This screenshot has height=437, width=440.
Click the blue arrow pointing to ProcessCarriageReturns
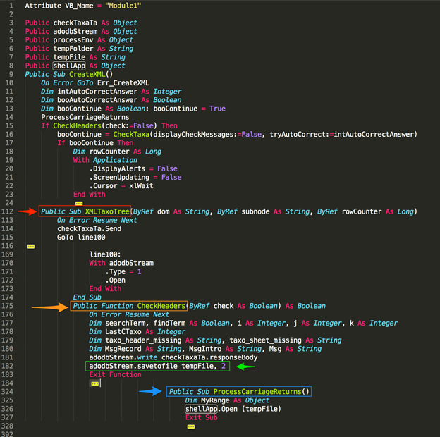point(150,391)
